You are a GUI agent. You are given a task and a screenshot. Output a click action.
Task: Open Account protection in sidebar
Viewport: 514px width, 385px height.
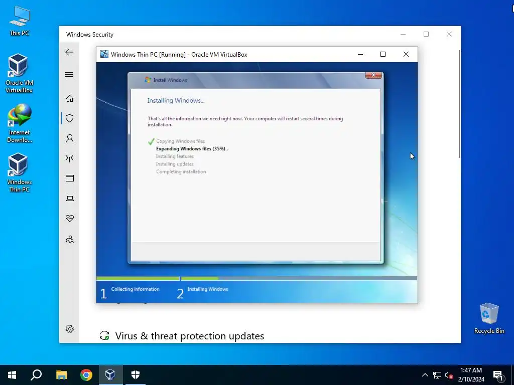point(69,138)
